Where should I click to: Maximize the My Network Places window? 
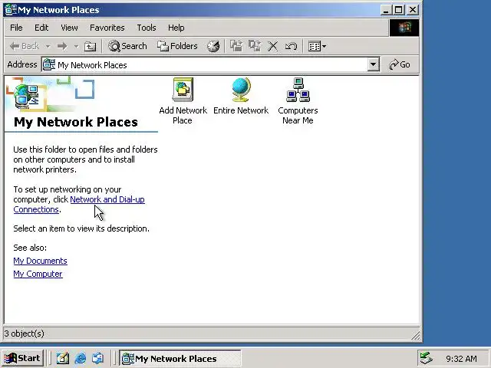[399, 10]
